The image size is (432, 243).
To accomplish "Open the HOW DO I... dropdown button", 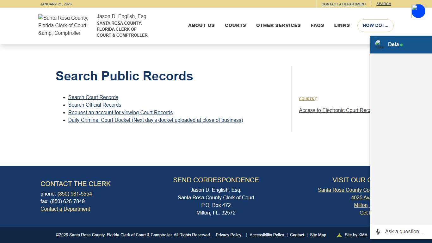I will 375,25.
